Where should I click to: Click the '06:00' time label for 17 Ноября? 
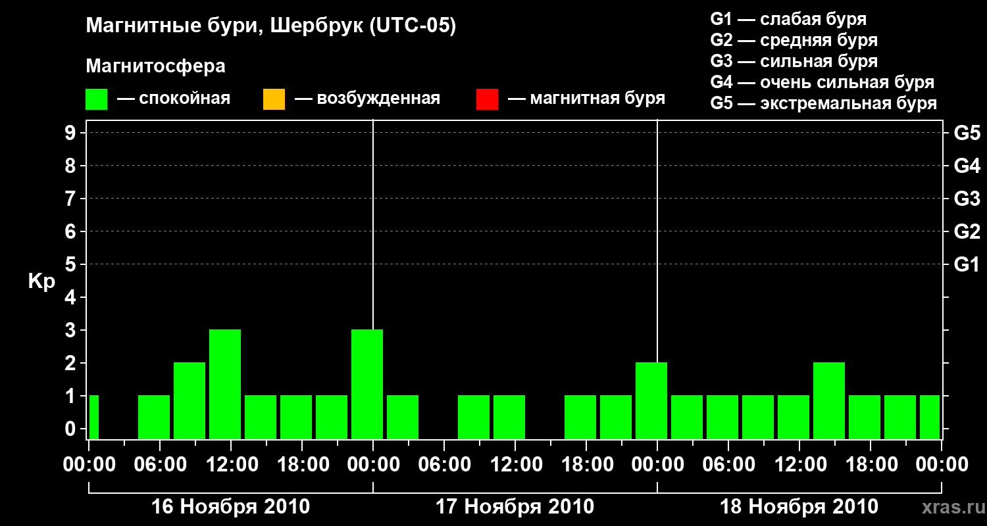[x=444, y=465]
